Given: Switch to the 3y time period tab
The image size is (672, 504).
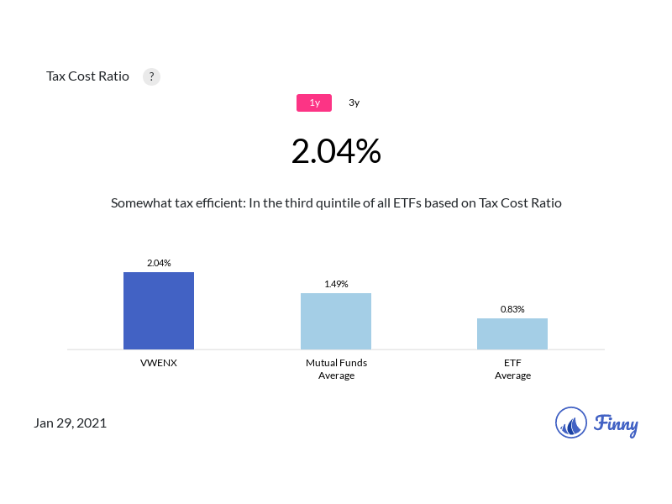Looking at the screenshot, I should tap(354, 102).
